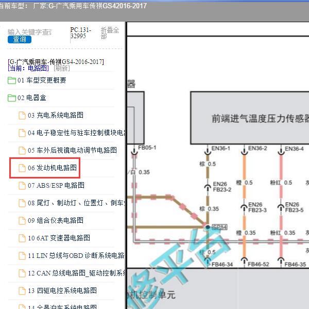Click the page icon of 12 CAN 总线
This screenshot has height=309, width=309.
pyautogui.click(x=22, y=273)
